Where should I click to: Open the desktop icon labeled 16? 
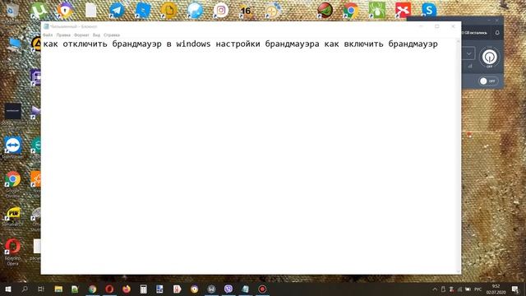click(247, 11)
